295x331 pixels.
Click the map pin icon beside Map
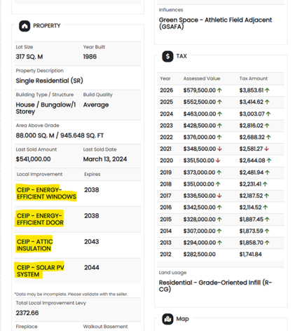(x=167, y=319)
